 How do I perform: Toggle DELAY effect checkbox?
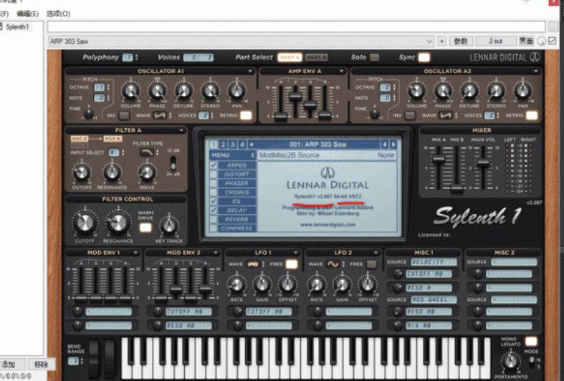(214, 210)
